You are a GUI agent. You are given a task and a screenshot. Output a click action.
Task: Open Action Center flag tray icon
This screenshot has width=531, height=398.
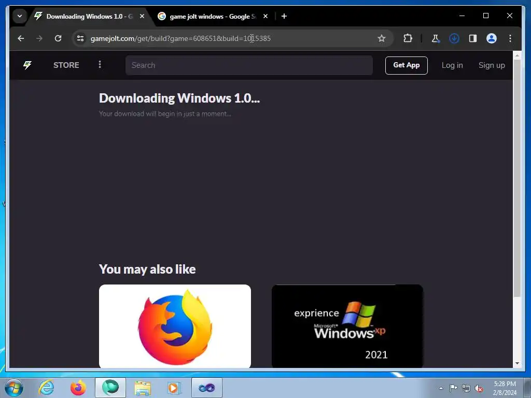(453, 388)
